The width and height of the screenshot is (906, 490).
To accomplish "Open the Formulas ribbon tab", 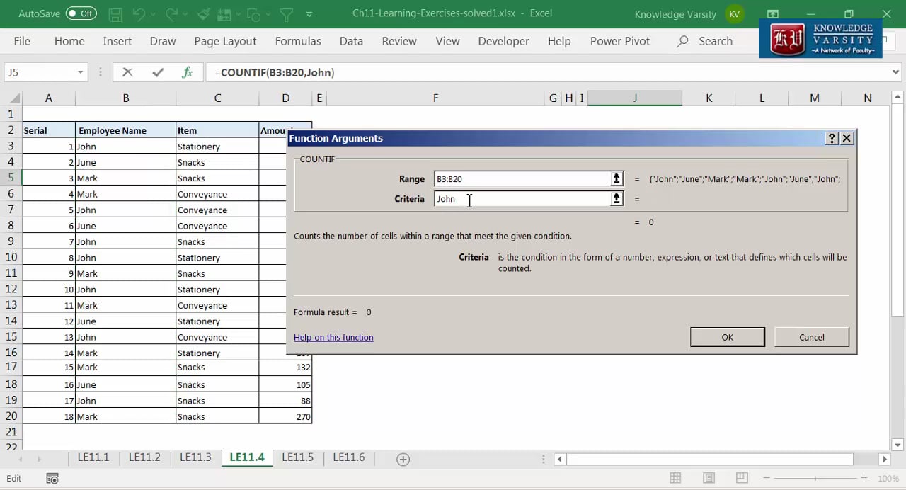I will click(298, 41).
